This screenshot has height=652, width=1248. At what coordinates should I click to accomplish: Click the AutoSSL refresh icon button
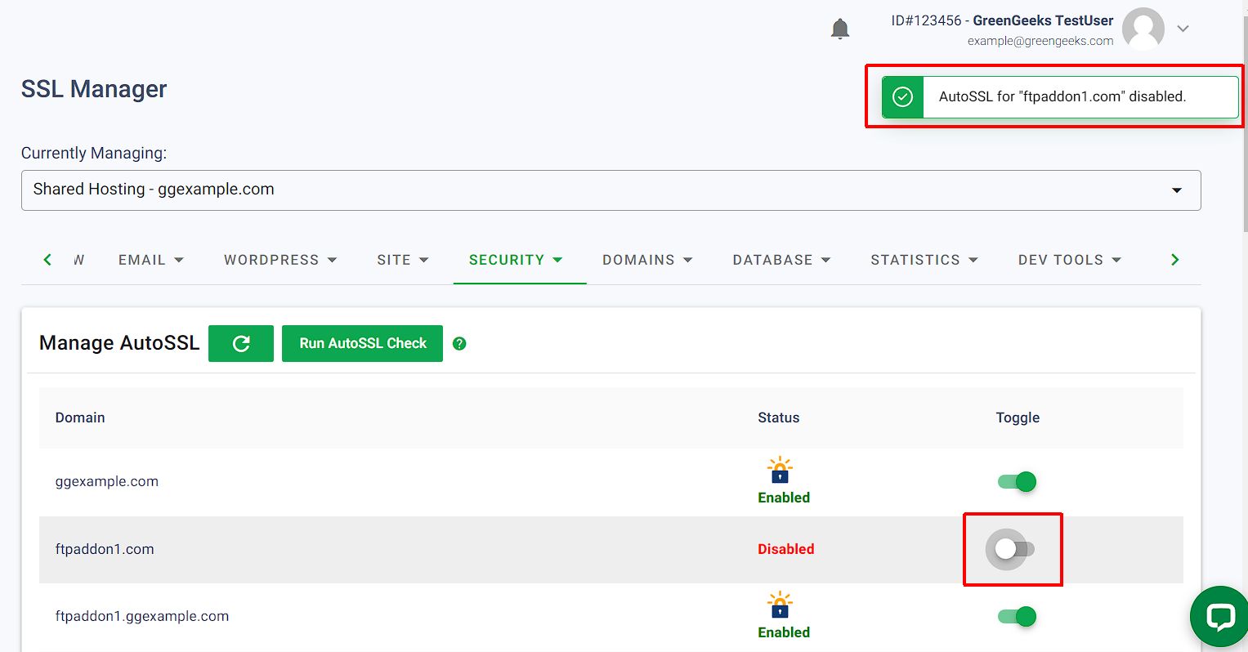tap(241, 343)
